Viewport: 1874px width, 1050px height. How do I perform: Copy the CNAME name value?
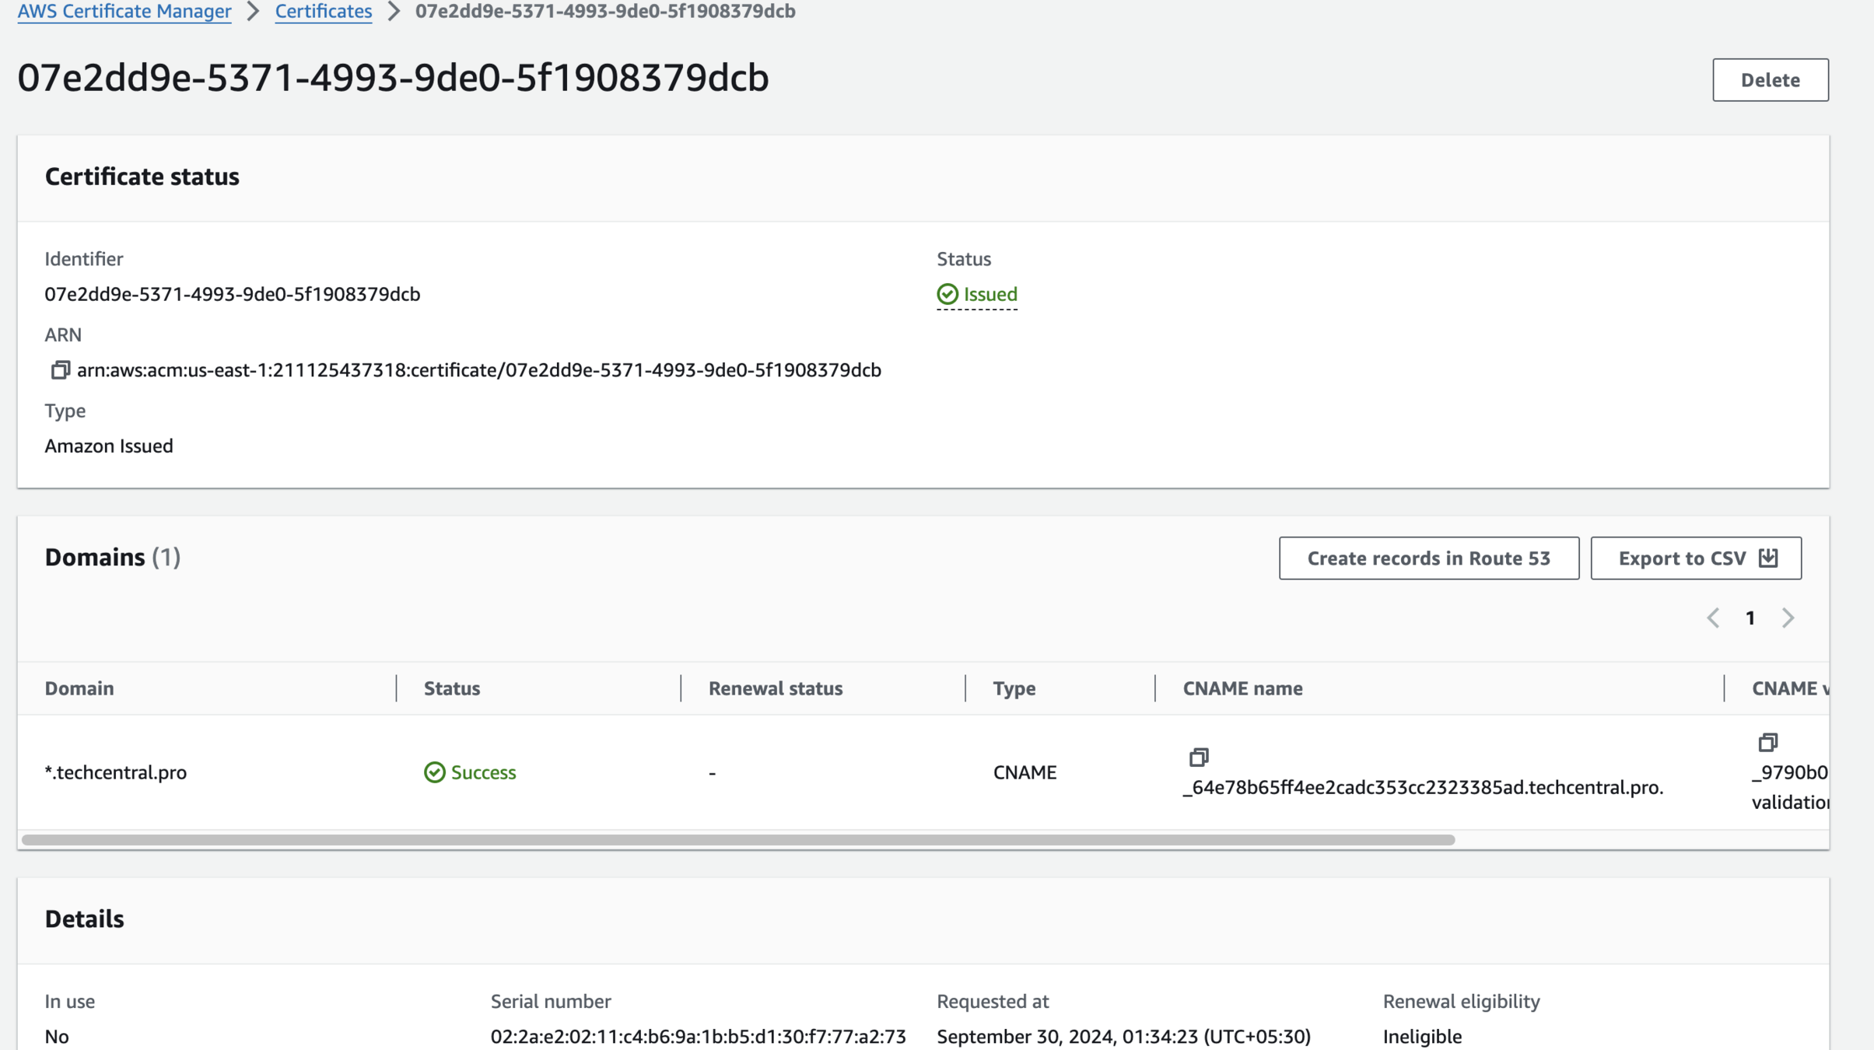(1199, 757)
